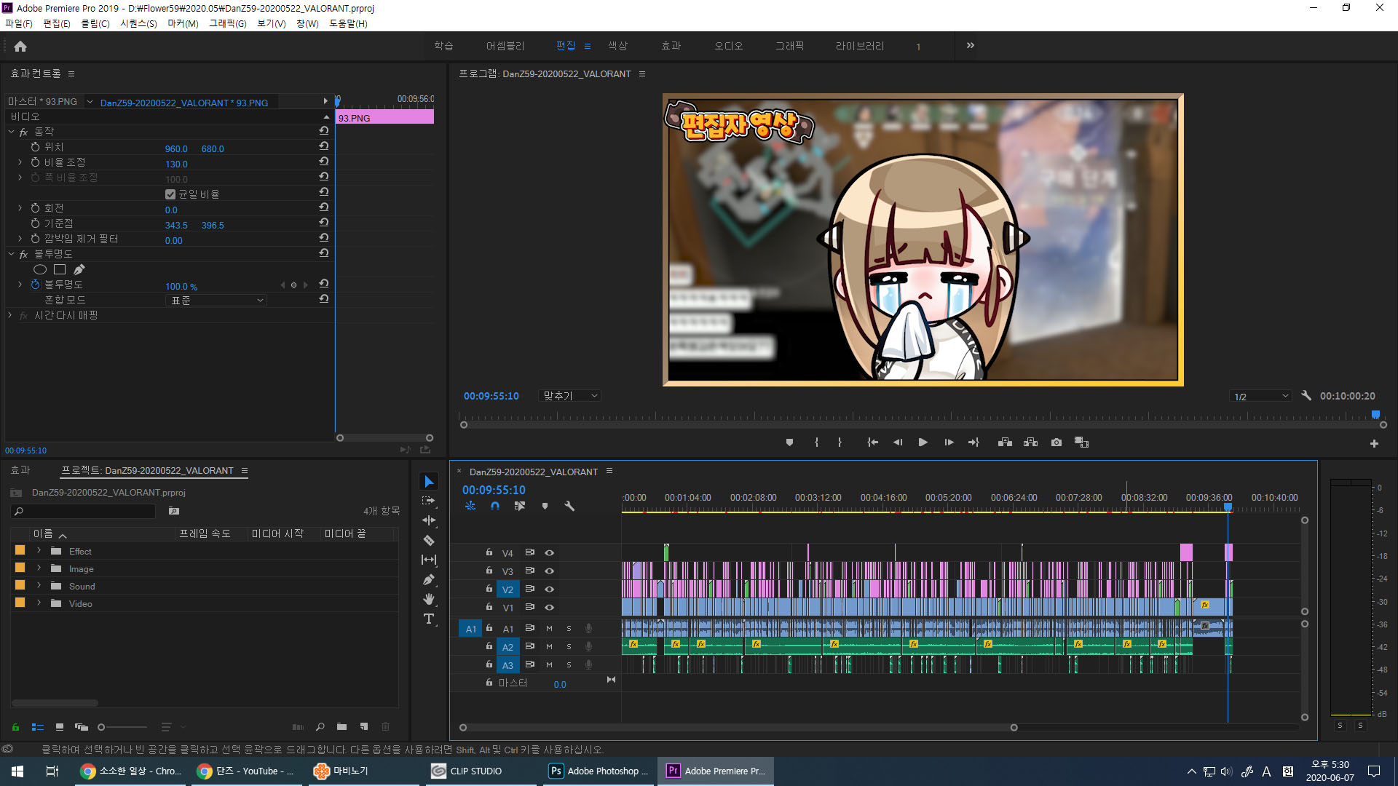
Task: Click Mark In button
Action: [x=816, y=442]
